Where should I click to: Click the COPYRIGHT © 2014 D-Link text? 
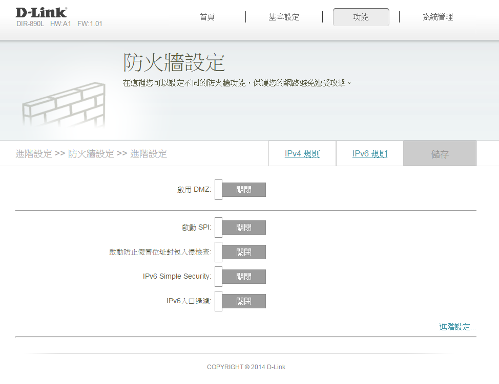(x=246, y=367)
